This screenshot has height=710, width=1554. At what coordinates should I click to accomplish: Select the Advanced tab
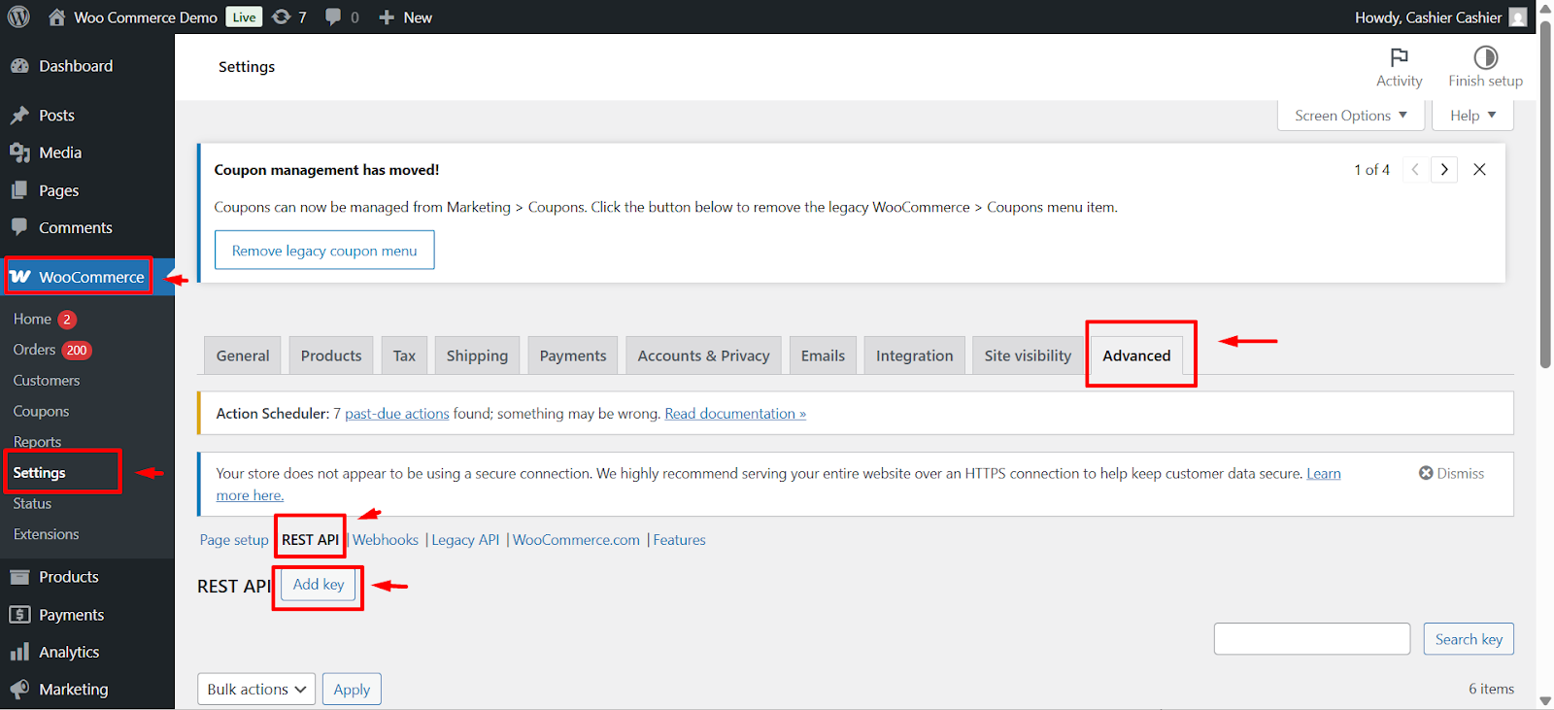[x=1136, y=355]
